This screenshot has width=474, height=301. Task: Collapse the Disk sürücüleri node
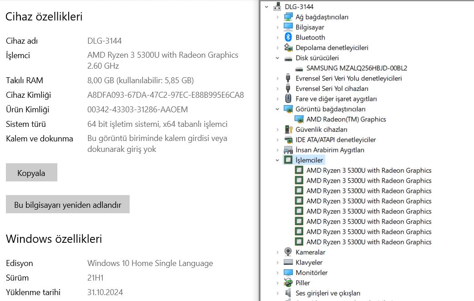click(x=277, y=58)
